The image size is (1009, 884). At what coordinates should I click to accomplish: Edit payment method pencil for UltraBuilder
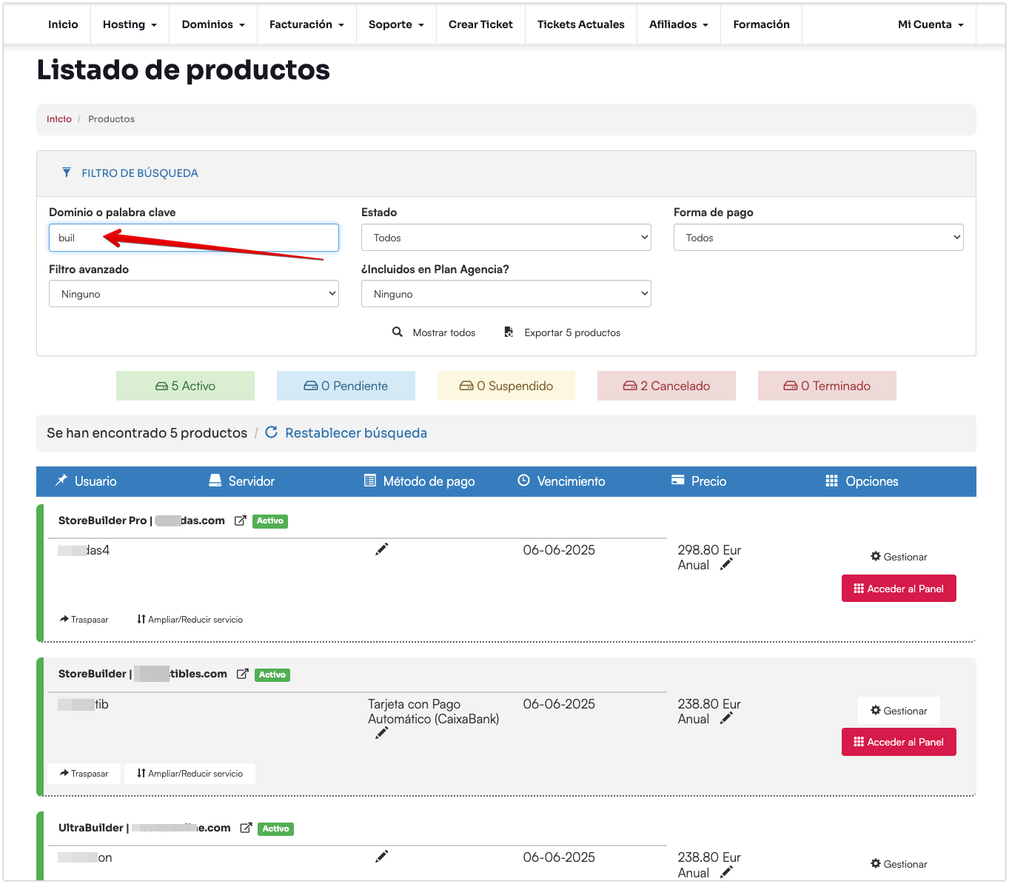pos(382,857)
